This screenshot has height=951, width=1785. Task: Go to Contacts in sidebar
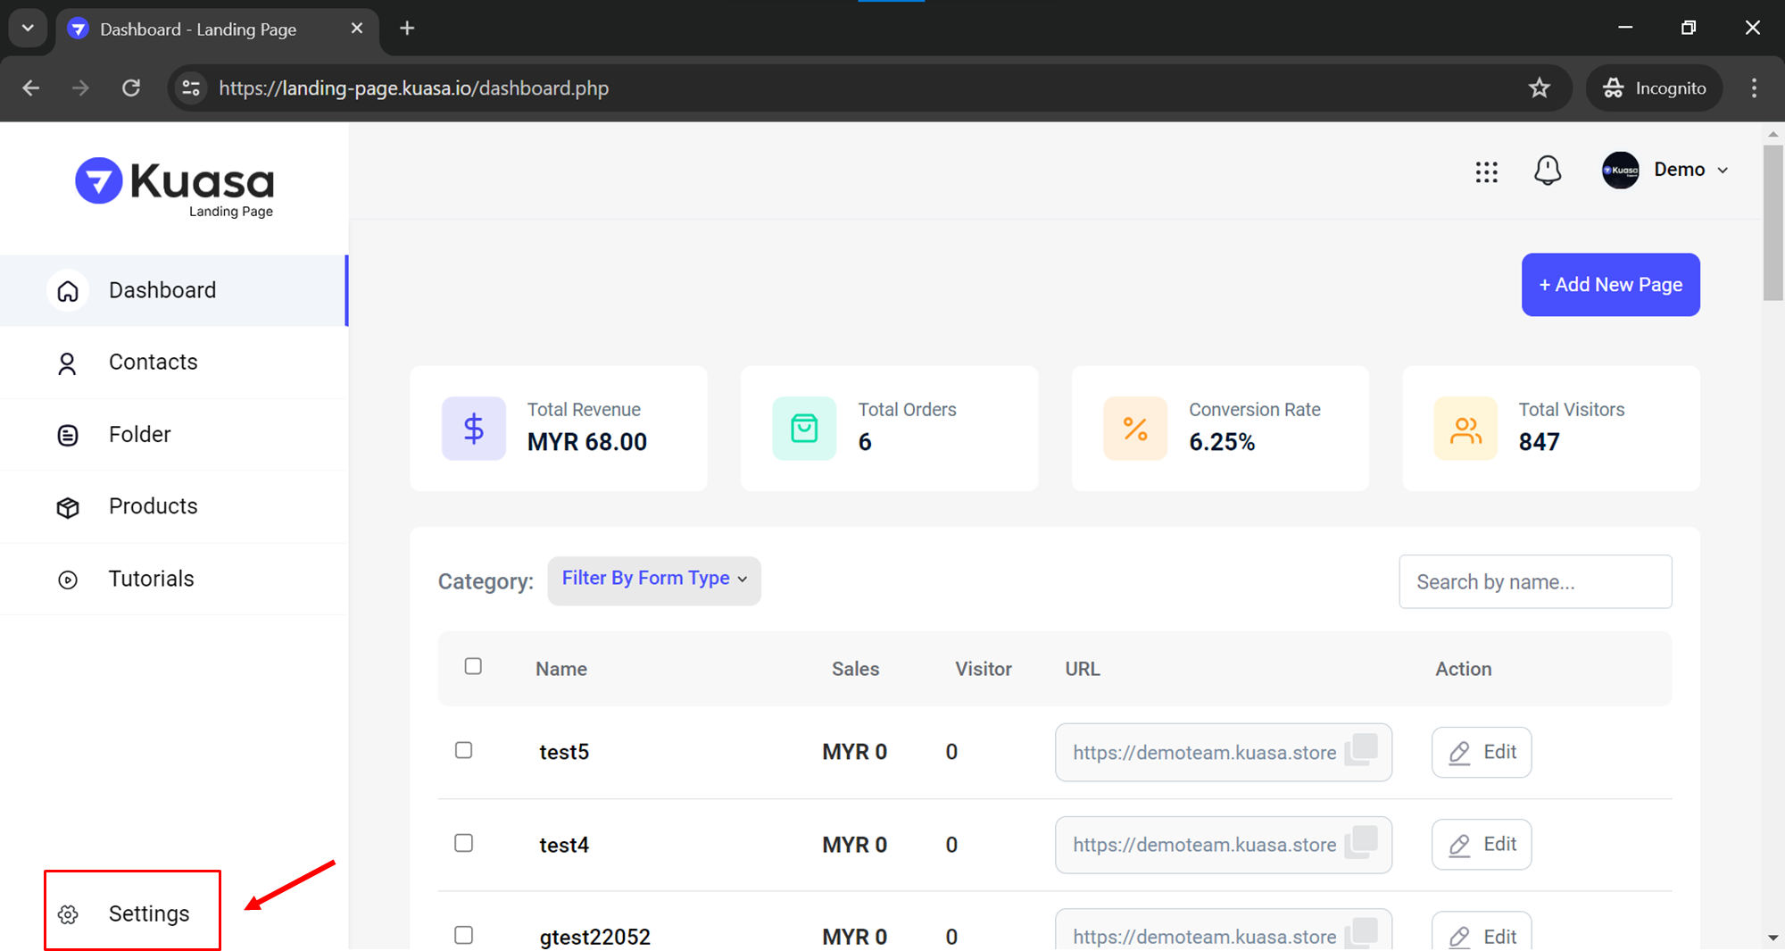tap(153, 362)
